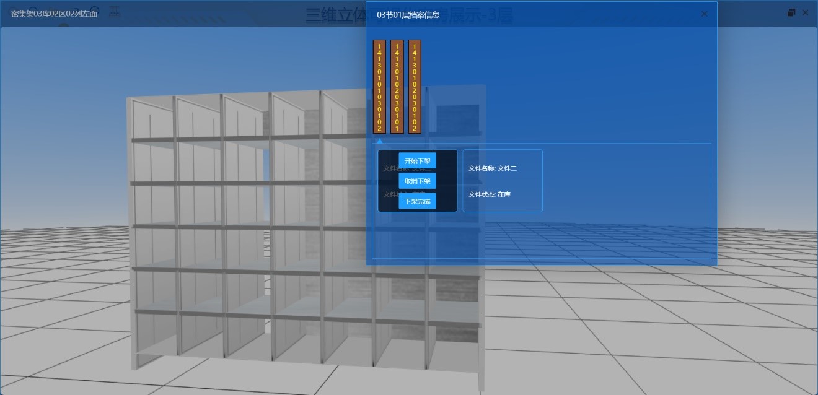Click the restore window icon
818x395 pixels.
[791, 13]
